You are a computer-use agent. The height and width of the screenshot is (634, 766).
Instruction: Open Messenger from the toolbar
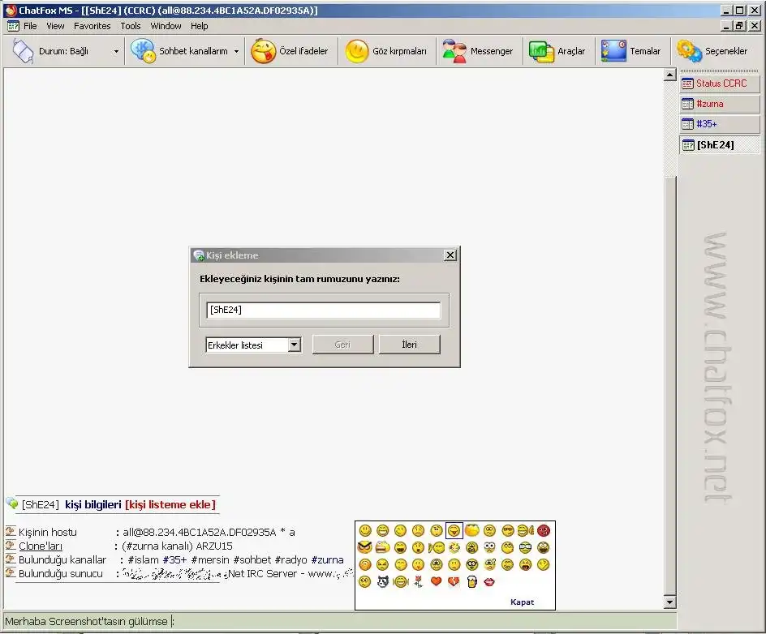point(478,51)
